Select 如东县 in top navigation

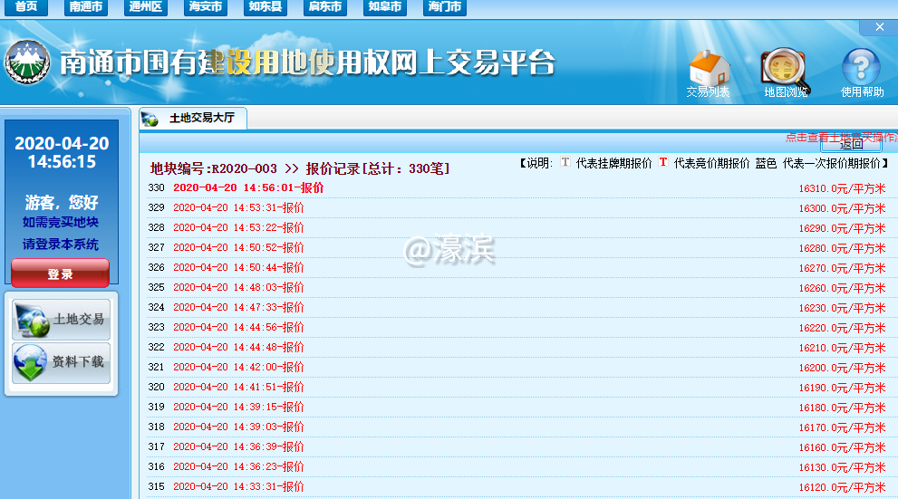coord(266,7)
